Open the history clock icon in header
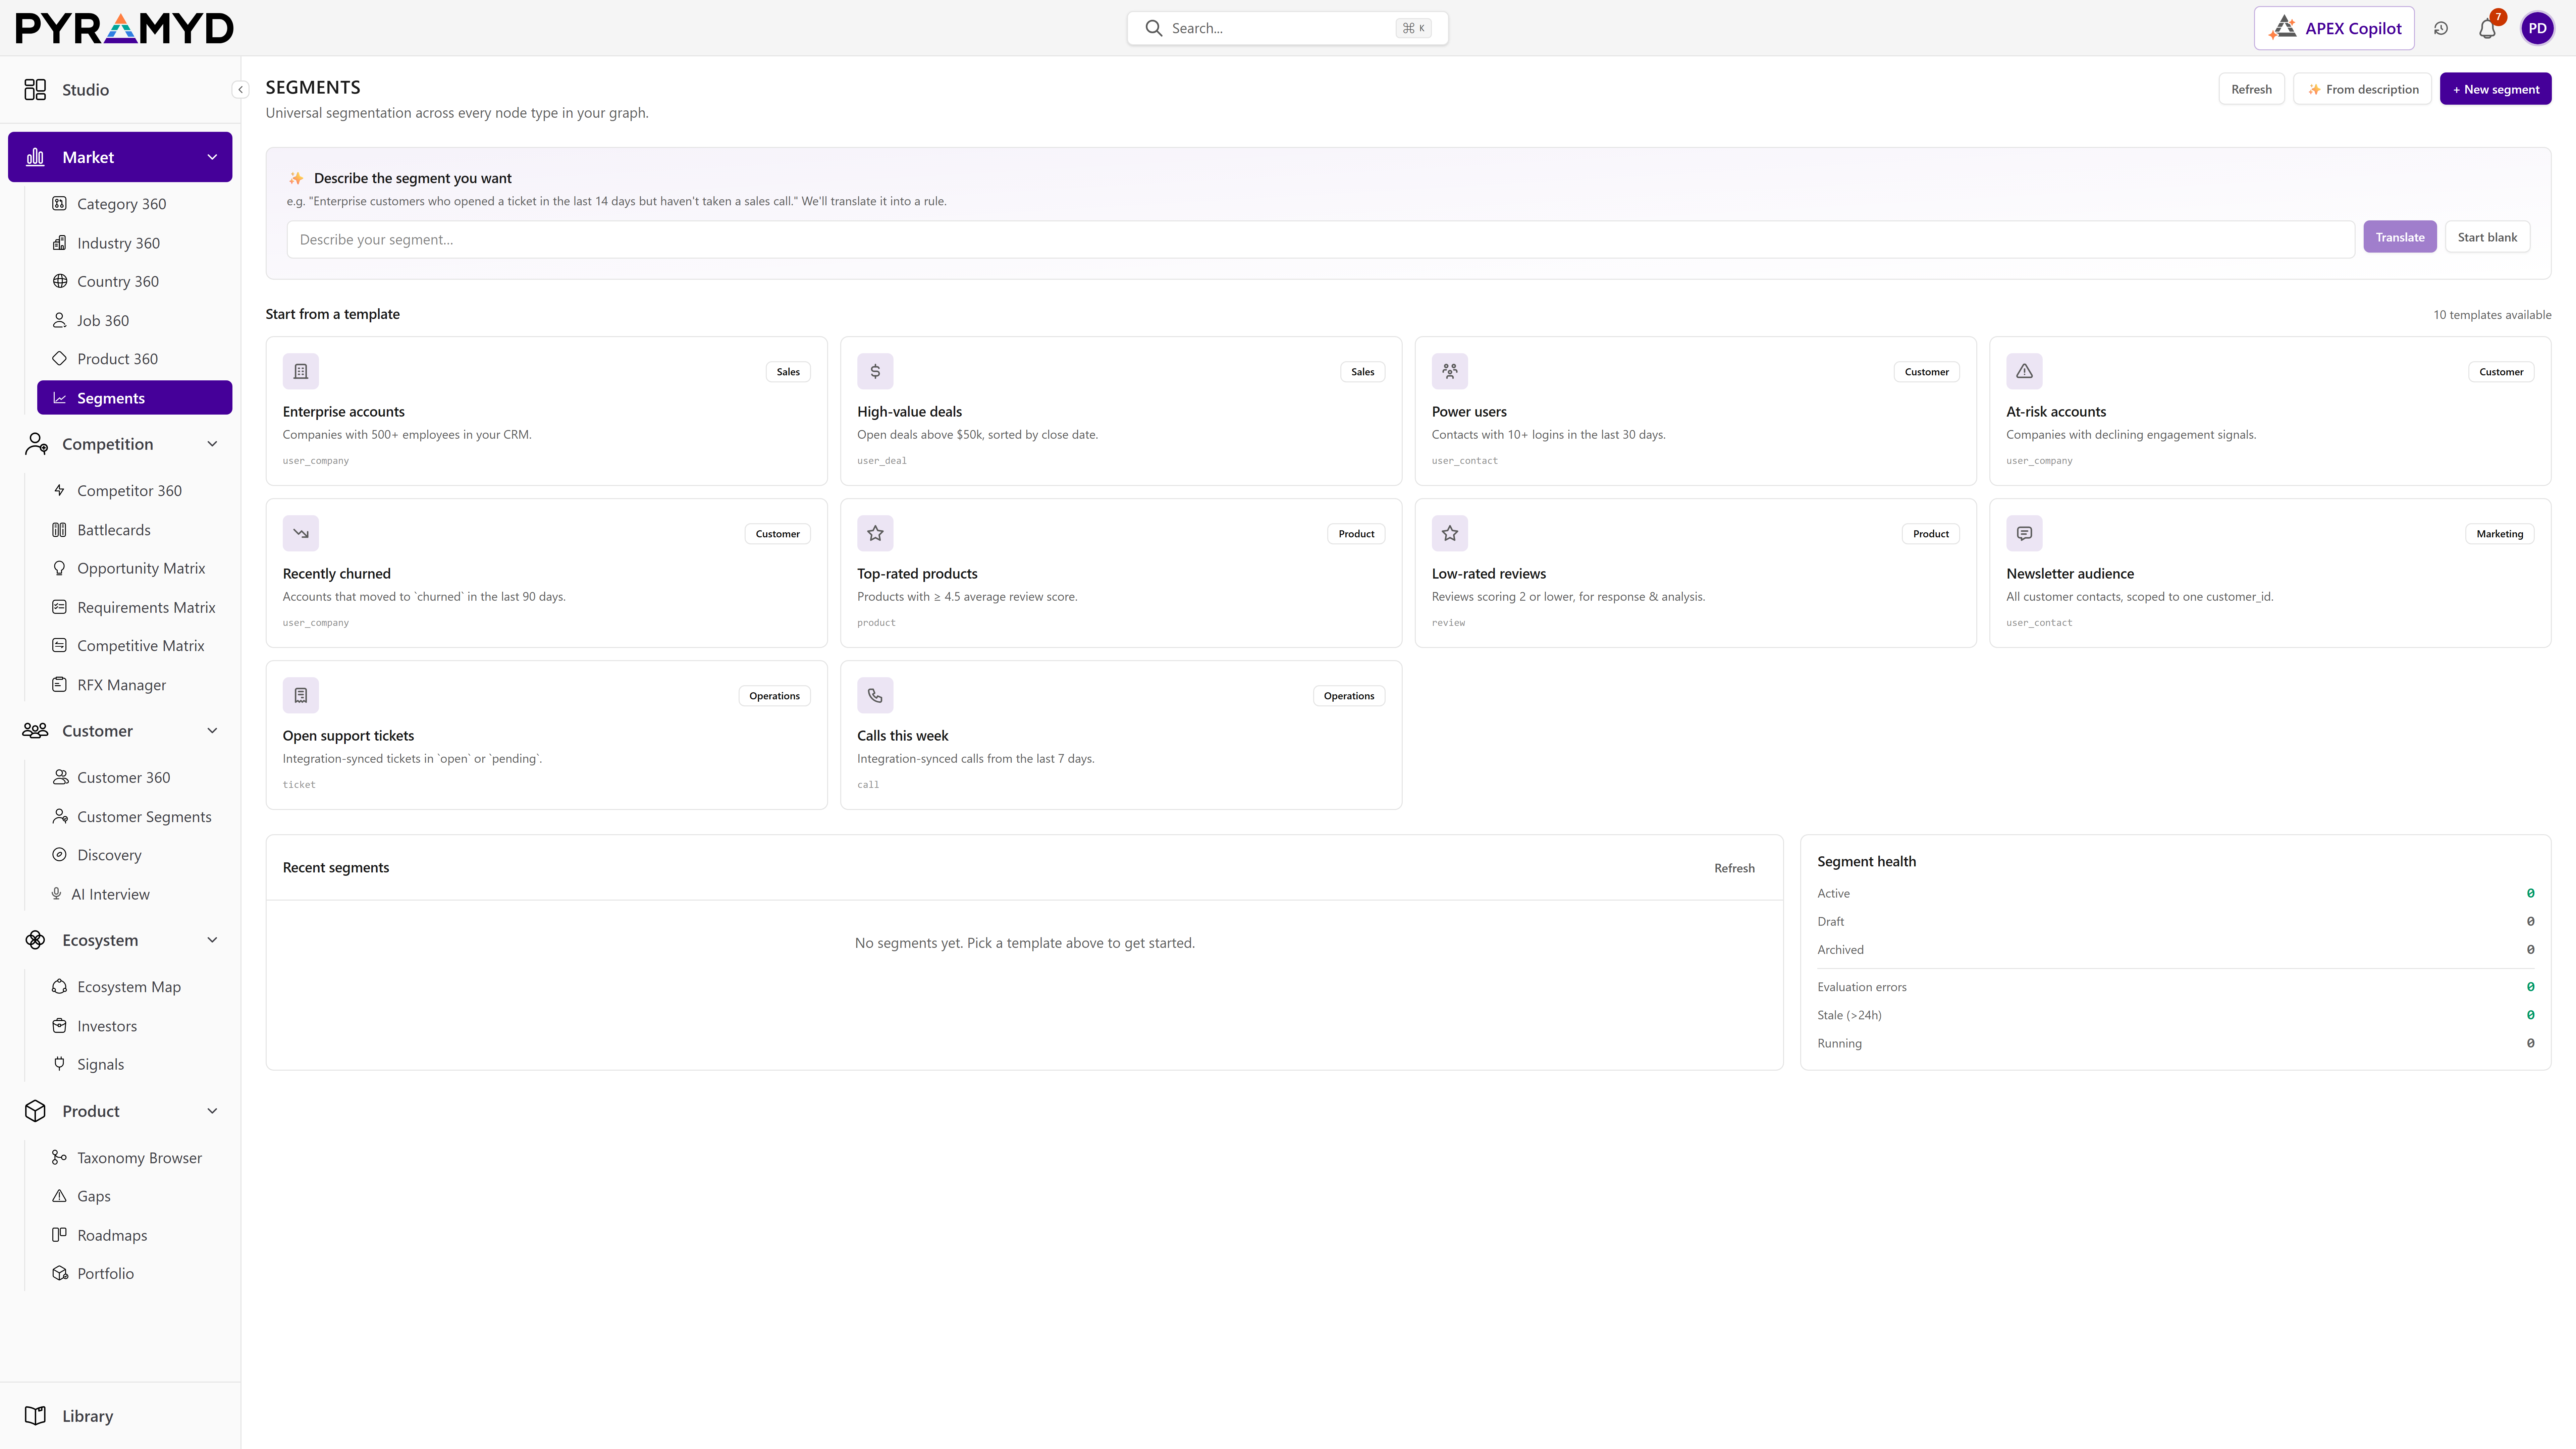2576x1449 pixels. 2441,28
